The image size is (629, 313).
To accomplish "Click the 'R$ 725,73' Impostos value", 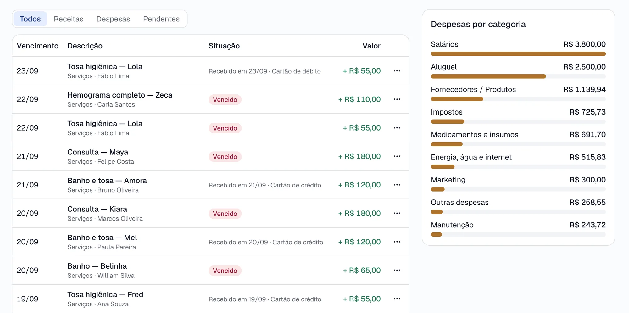I will tap(588, 112).
